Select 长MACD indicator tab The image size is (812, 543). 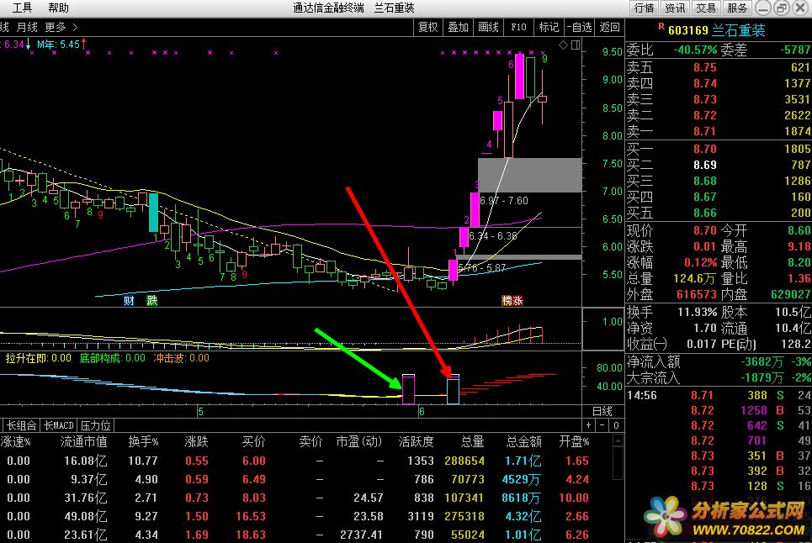pos(59,425)
